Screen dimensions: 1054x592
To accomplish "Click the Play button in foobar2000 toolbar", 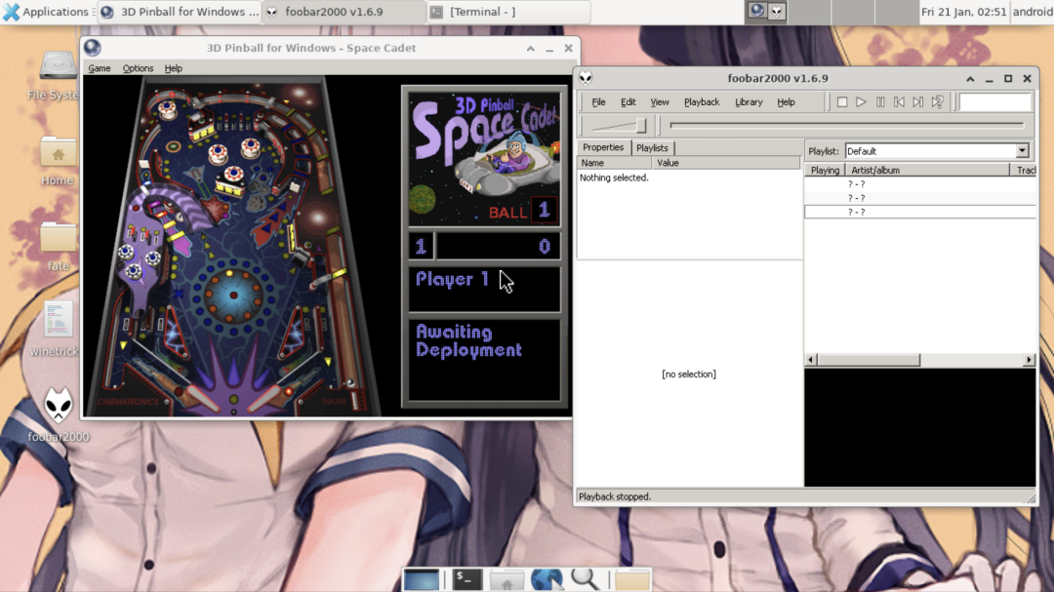I will click(861, 102).
